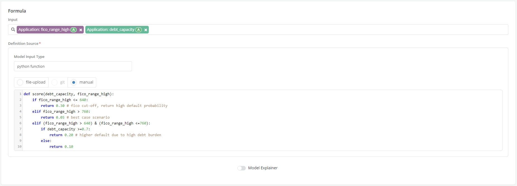Place cursor on the def score line

(x=69, y=94)
